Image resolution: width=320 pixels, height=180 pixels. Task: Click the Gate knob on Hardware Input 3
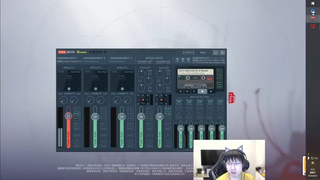click(127, 100)
